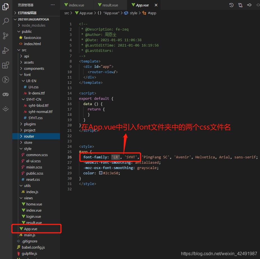Collapse the utils folder
The width and height of the screenshot is (260, 259).
pyautogui.click(x=36, y=186)
